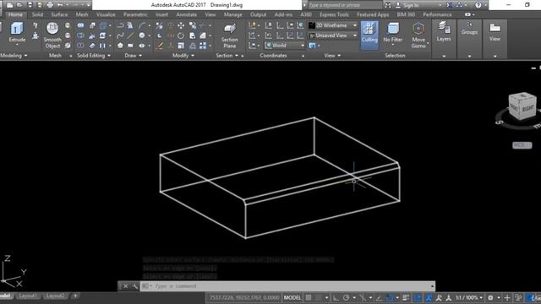This screenshot has width=541, height=304.
Task: Select the Move Gizmo tool
Action: click(x=418, y=35)
